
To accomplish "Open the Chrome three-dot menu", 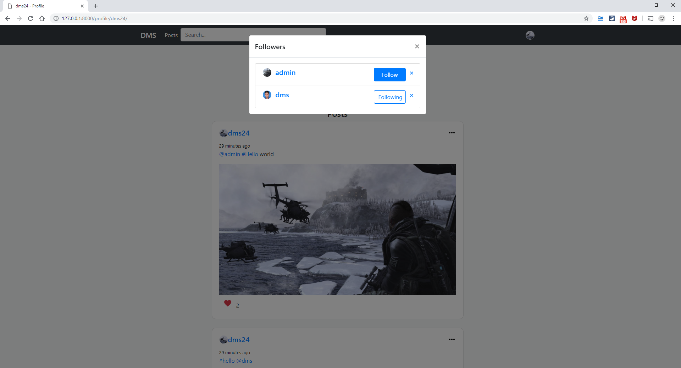I will pos(673,18).
